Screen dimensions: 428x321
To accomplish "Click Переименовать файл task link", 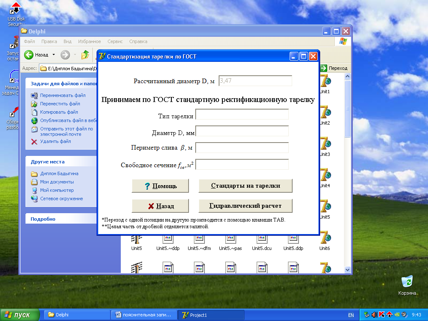I will (63, 96).
